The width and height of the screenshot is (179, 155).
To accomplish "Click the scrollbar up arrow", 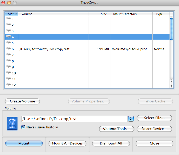I will (x=171, y=81).
